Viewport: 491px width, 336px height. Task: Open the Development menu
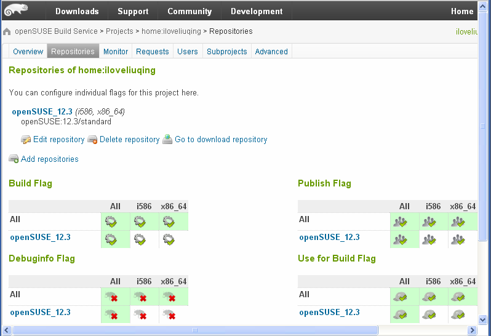(x=257, y=11)
